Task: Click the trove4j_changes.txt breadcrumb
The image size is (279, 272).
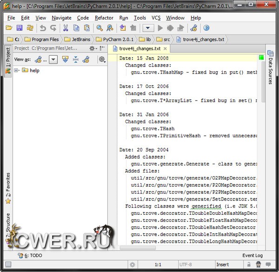Action: [200, 40]
